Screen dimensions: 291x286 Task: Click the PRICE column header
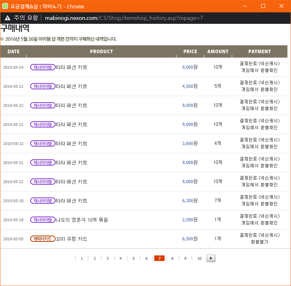[190, 51]
